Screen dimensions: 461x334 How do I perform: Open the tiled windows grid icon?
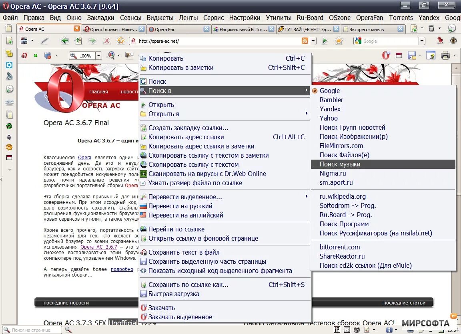click(x=24, y=41)
